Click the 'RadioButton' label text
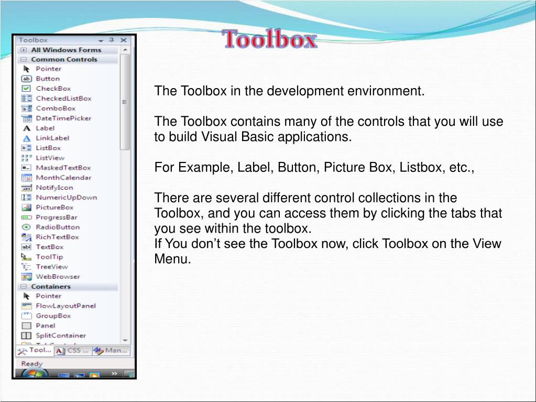This screenshot has width=536, height=402. click(x=58, y=227)
